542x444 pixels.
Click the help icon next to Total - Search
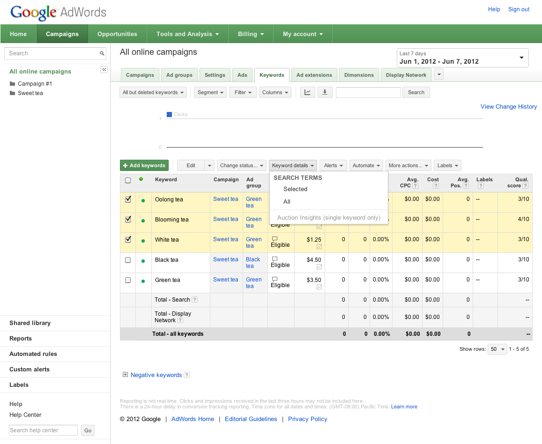(x=194, y=300)
